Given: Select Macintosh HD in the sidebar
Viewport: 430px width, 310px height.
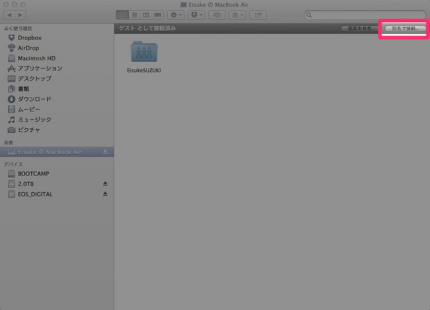Looking at the screenshot, I should pos(57,58).
